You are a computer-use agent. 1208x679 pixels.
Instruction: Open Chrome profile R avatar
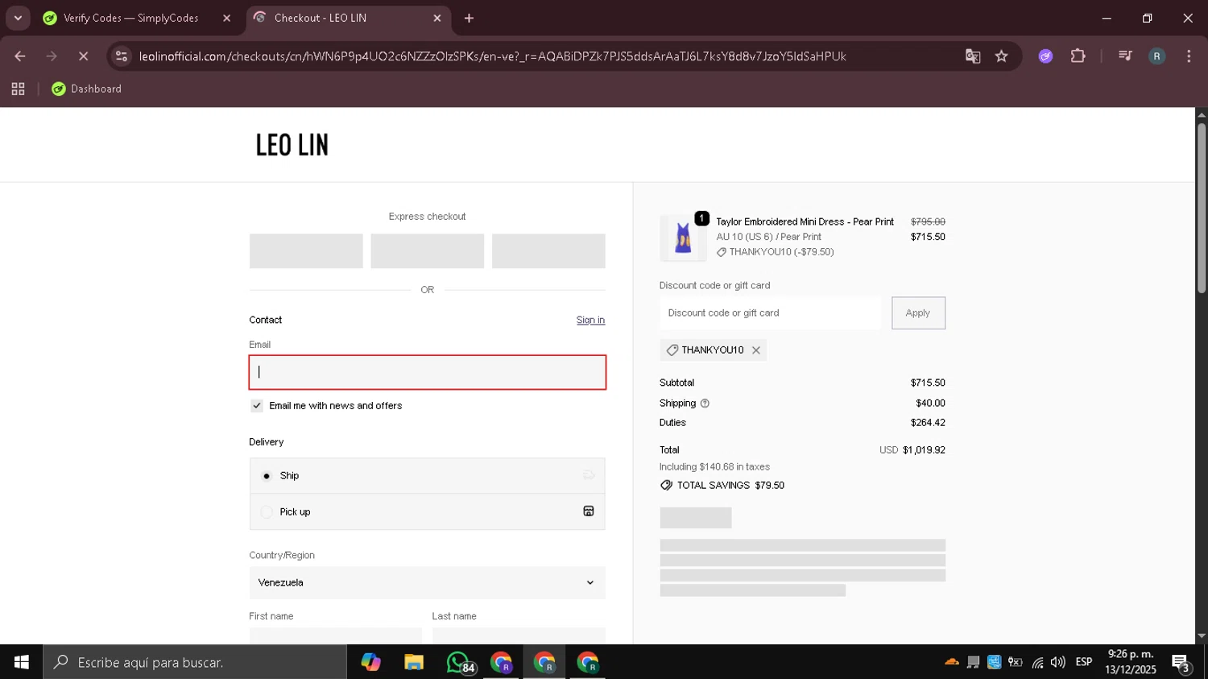point(1156,56)
